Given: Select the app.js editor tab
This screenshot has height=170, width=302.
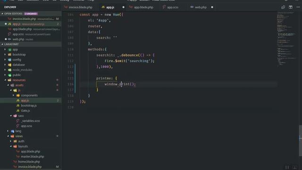Looking at the screenshot, I should click(x=110, y=8).
